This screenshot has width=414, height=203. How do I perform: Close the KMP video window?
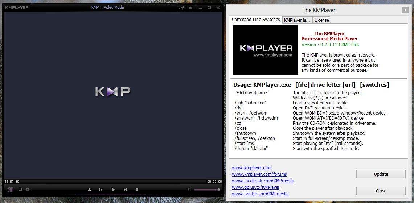pos(218,8)
